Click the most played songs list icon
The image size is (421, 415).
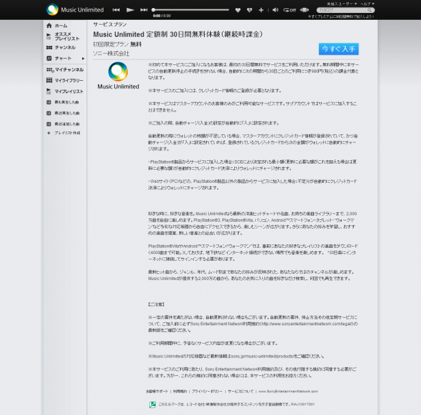[x=49, y=102]
